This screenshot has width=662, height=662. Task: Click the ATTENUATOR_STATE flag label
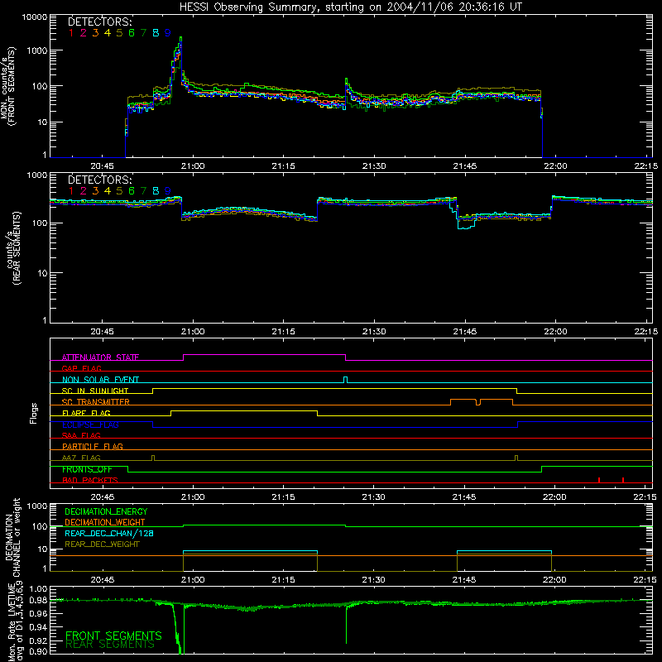[100, 357]
